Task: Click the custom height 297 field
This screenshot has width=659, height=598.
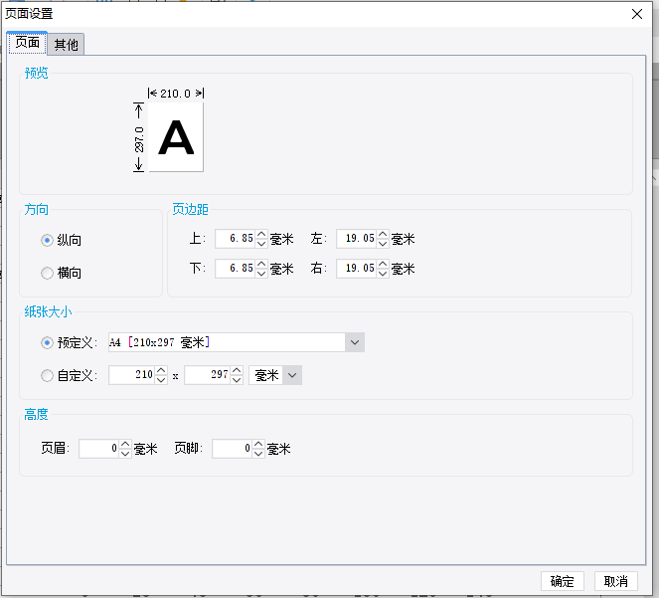Action: 208,375
